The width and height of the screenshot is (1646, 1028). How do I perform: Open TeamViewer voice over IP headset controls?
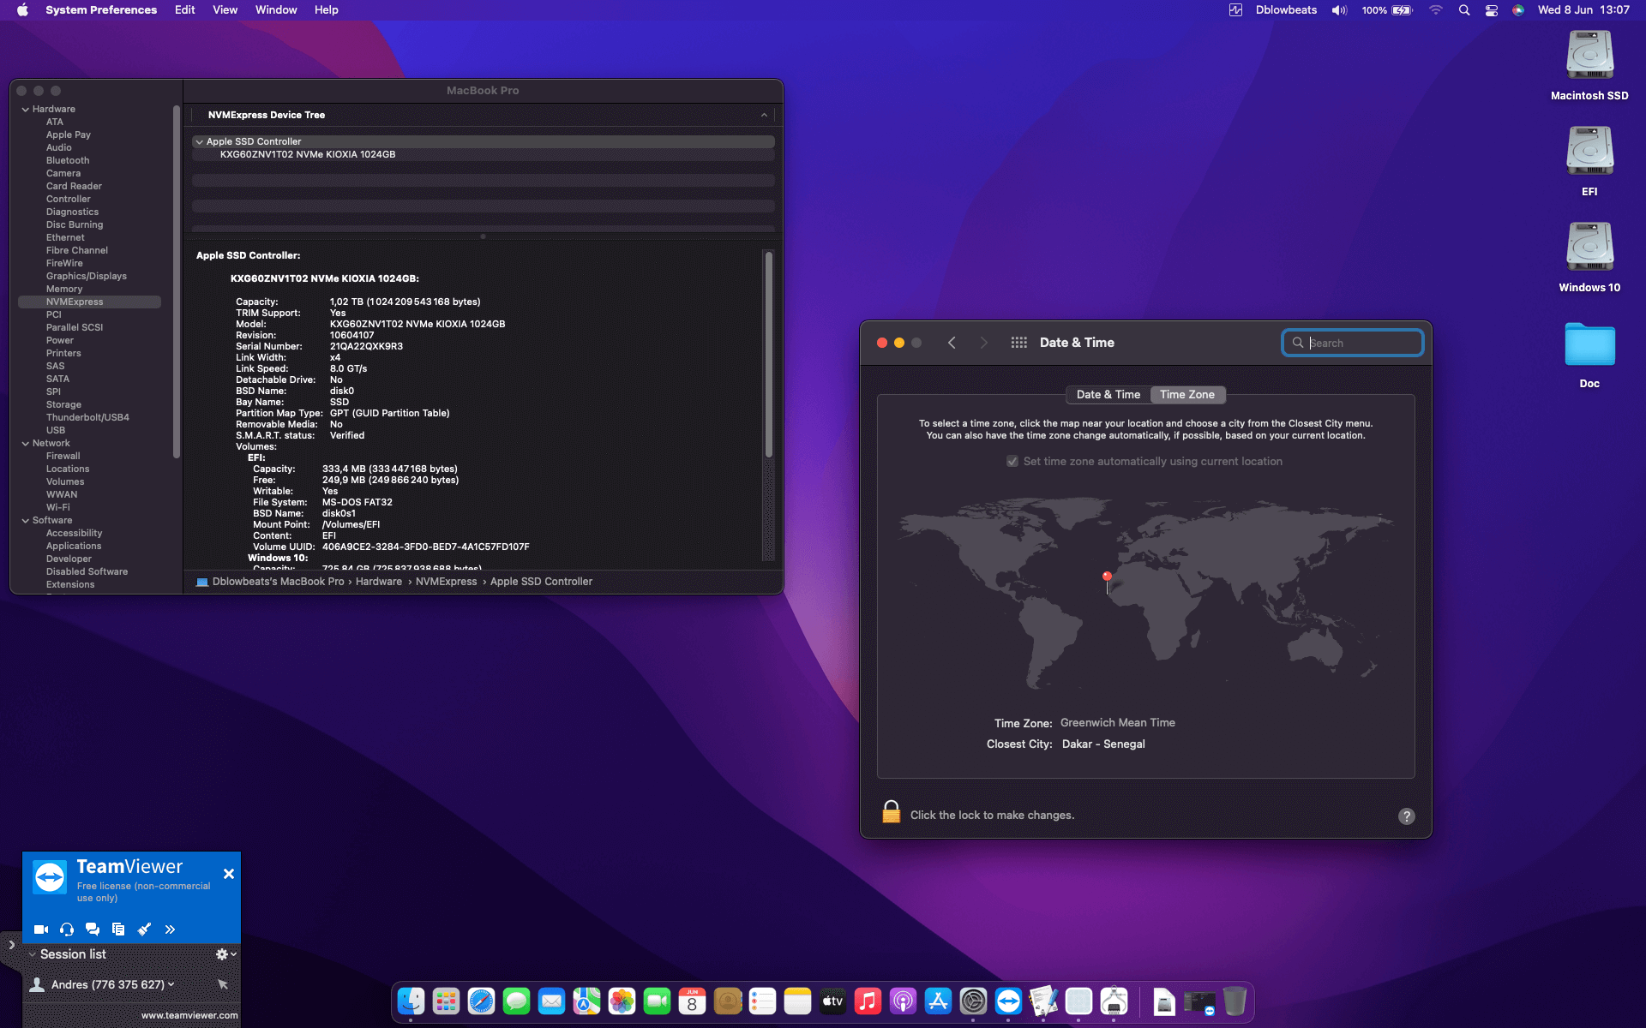(66, 929)
